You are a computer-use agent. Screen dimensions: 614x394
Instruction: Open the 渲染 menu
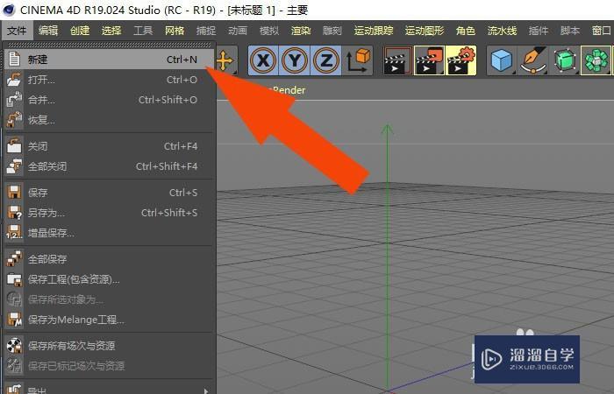301,31
